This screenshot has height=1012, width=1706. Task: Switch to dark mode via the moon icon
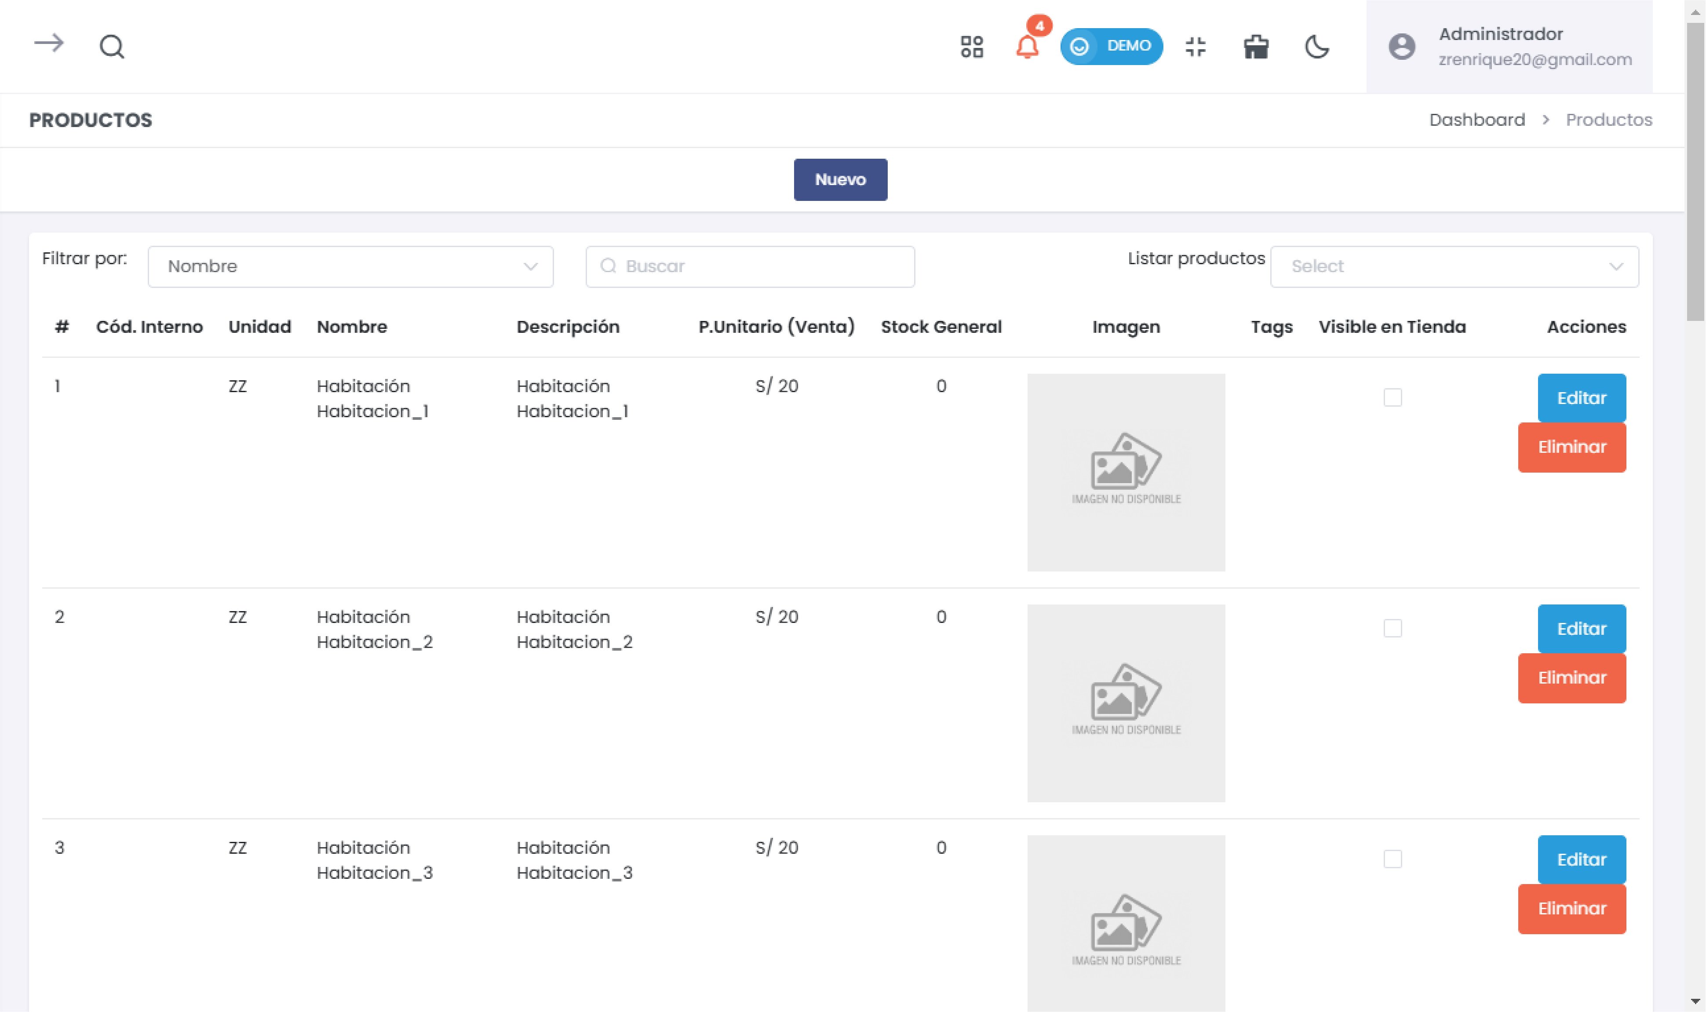pos(1317,46)
